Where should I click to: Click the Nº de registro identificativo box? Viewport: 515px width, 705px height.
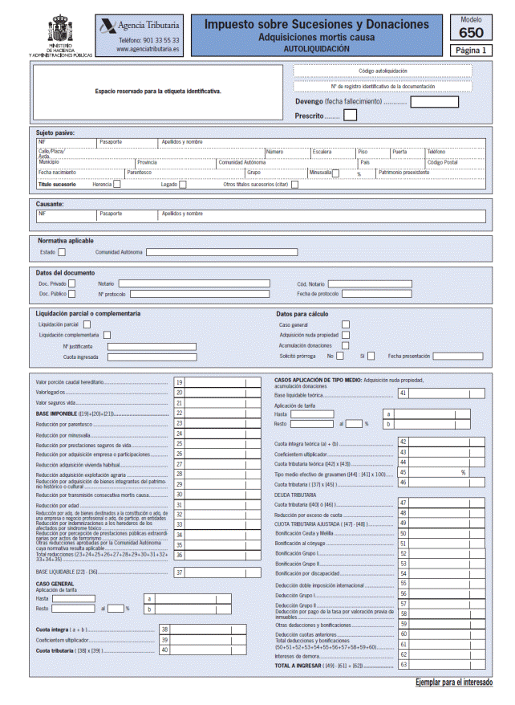[383, 87]
